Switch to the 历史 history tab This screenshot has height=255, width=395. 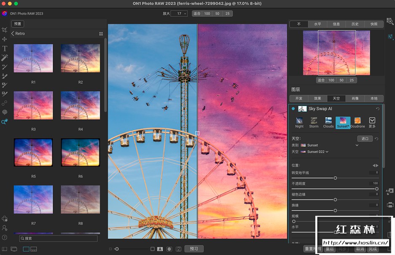coord(355,24)
